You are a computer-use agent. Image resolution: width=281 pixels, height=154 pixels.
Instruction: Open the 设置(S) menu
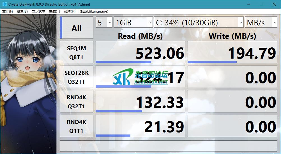[22, 11]
